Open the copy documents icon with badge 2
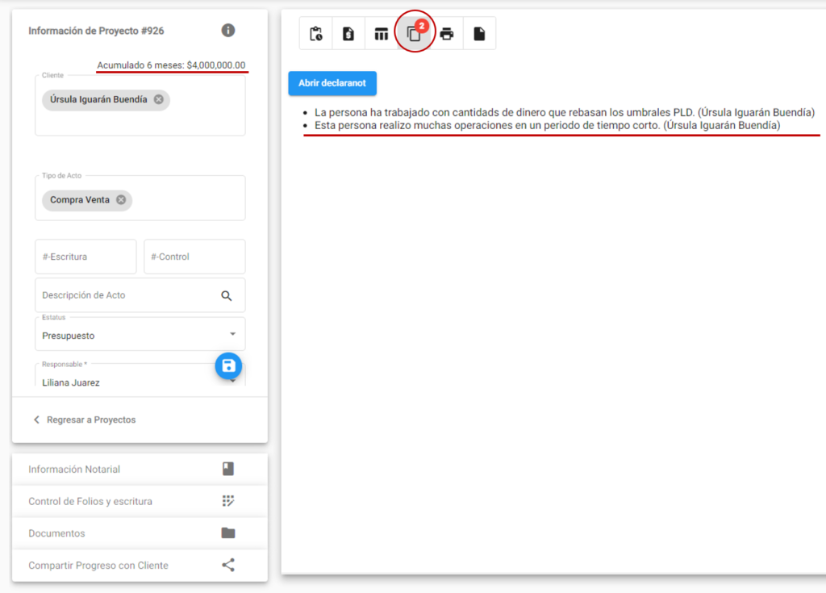This screenshot has width=826, height=593. [x=414, y=34]
